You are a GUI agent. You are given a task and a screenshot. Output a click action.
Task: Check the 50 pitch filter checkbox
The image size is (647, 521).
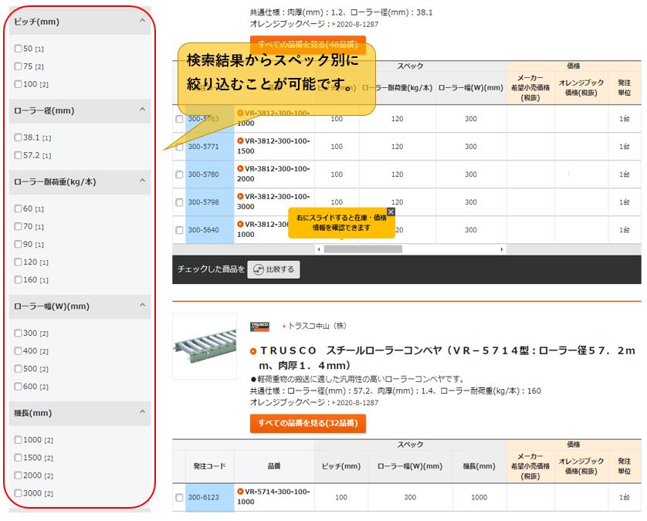(18, 49)
